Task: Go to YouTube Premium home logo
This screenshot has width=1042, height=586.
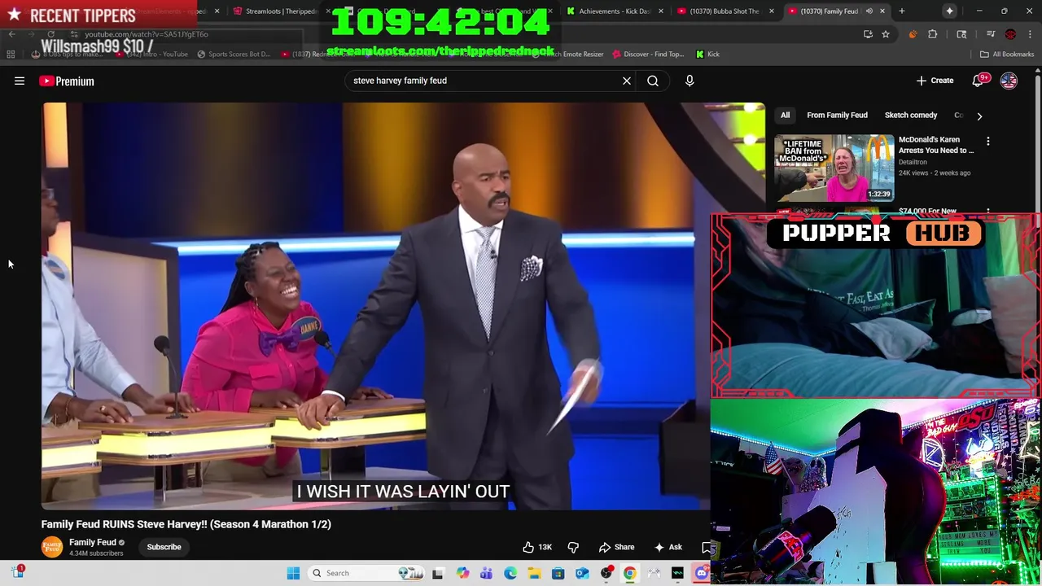Action: click(67, 81)
